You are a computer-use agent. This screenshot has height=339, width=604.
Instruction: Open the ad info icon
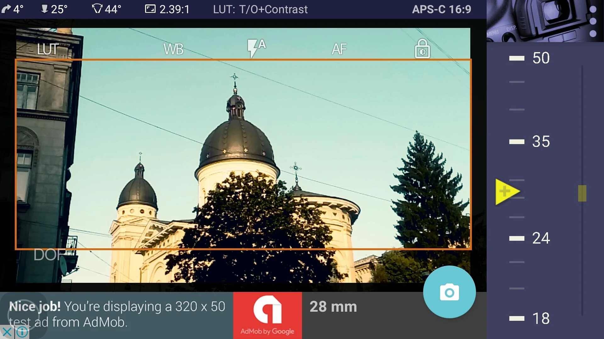coord(22,332)
